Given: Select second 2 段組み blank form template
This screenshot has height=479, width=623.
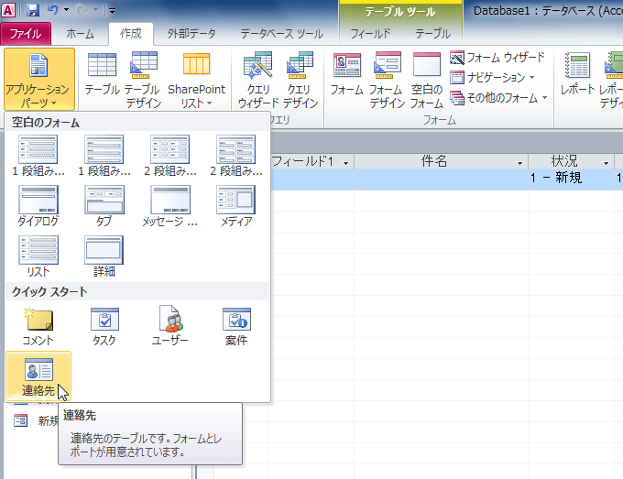Looking at the screenshot, I should (236, 156).
